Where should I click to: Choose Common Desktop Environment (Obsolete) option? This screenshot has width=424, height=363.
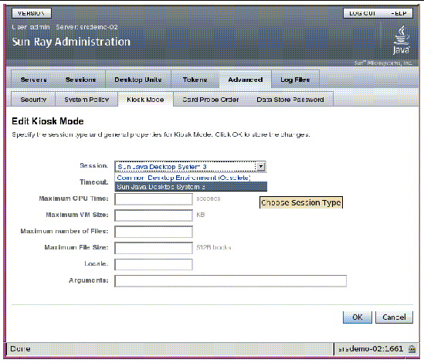(191, 178)
